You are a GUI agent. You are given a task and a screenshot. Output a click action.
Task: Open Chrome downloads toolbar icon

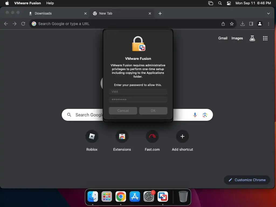coord(242,24)
